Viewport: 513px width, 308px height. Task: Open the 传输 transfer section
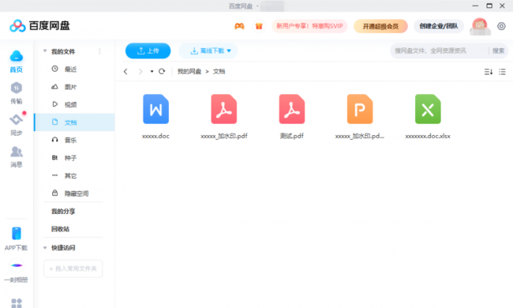pyautogui.click(x=16, y=93)
